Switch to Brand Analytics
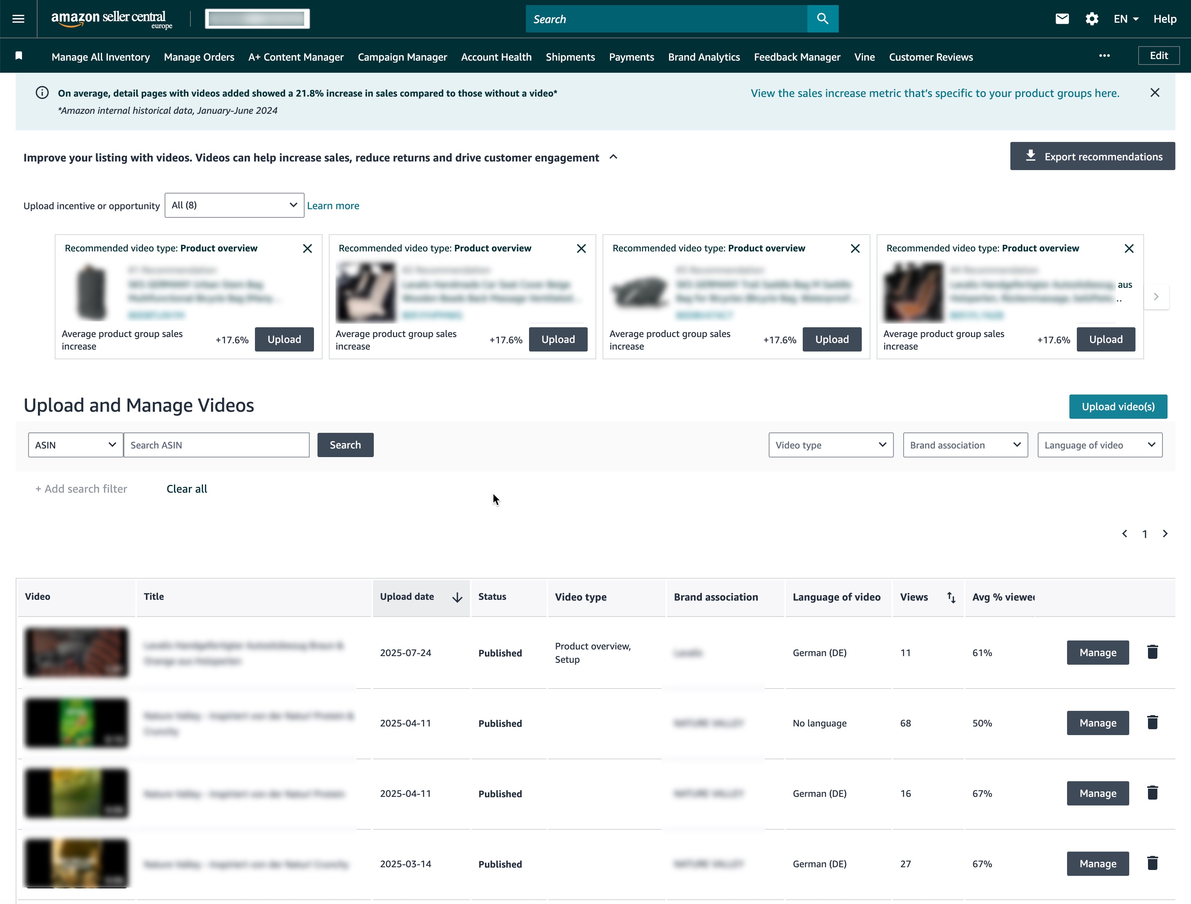 (704, 57)
